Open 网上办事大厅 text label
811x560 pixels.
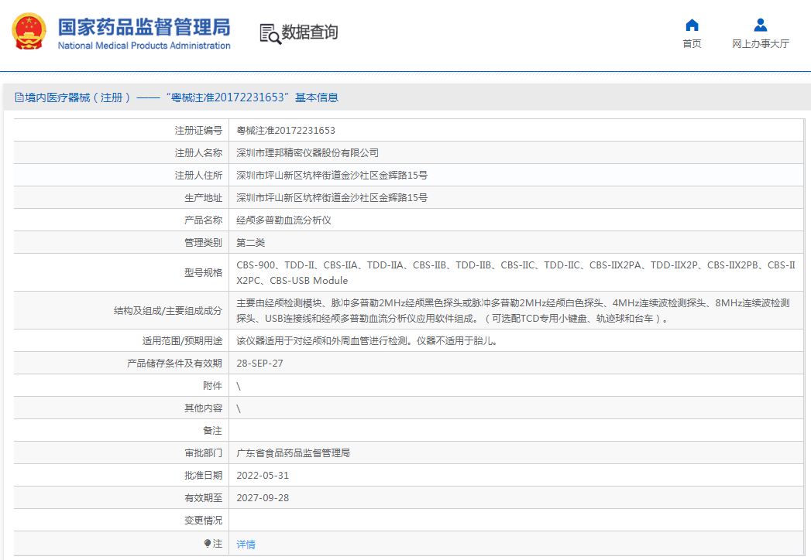click(760, 44)
